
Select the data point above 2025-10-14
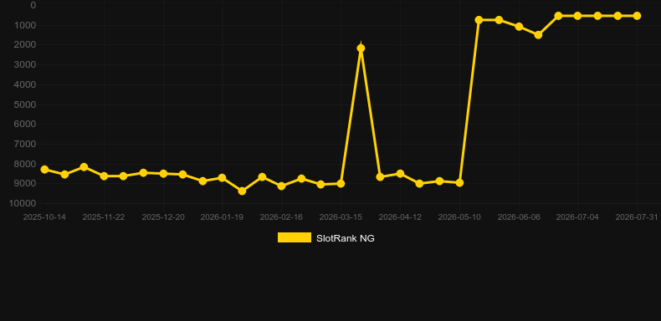(44, 170)
